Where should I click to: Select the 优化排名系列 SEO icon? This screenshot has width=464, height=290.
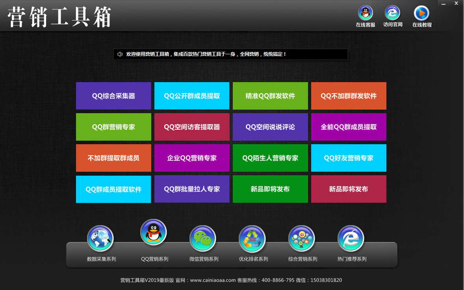252,239
